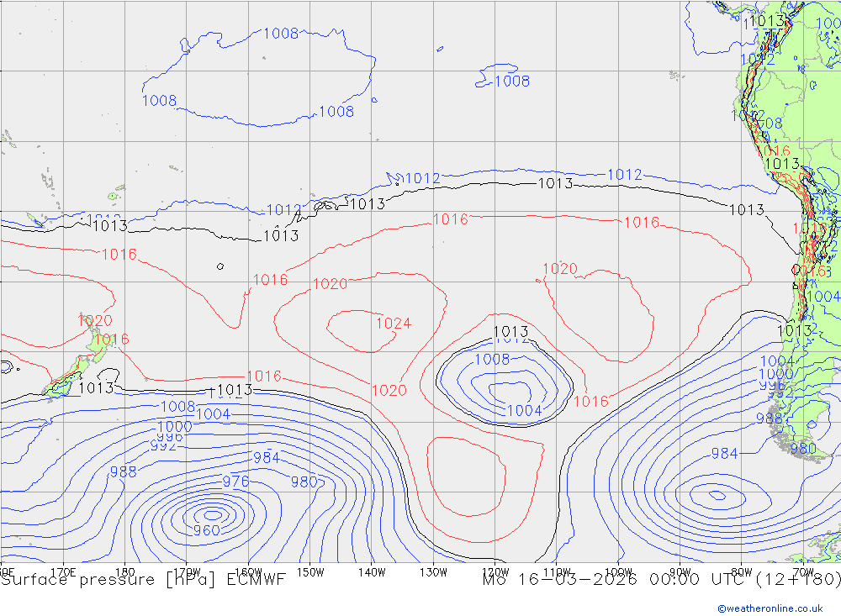This screenshot has height=616, width=841.
Task: Click the 1016 label left of the 1024 high
Action: pyautogui.click(x=270, y=279)
